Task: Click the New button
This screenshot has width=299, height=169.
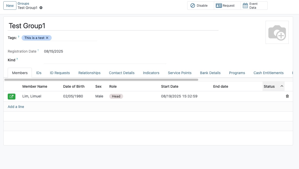Action: [10, 6]
